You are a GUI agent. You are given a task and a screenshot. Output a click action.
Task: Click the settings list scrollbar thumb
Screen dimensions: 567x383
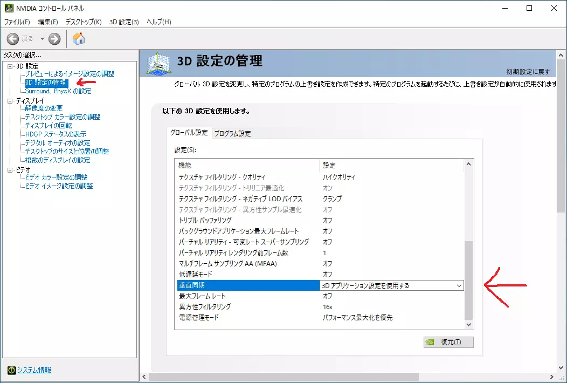469,281
